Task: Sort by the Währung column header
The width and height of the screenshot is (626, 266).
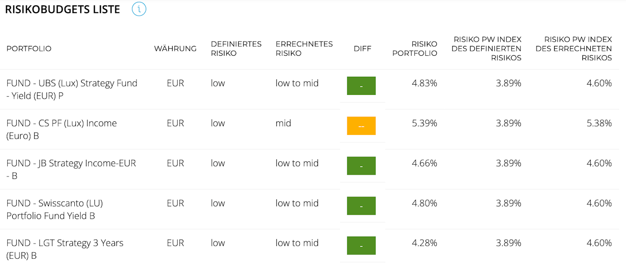Action: point(175,48)
